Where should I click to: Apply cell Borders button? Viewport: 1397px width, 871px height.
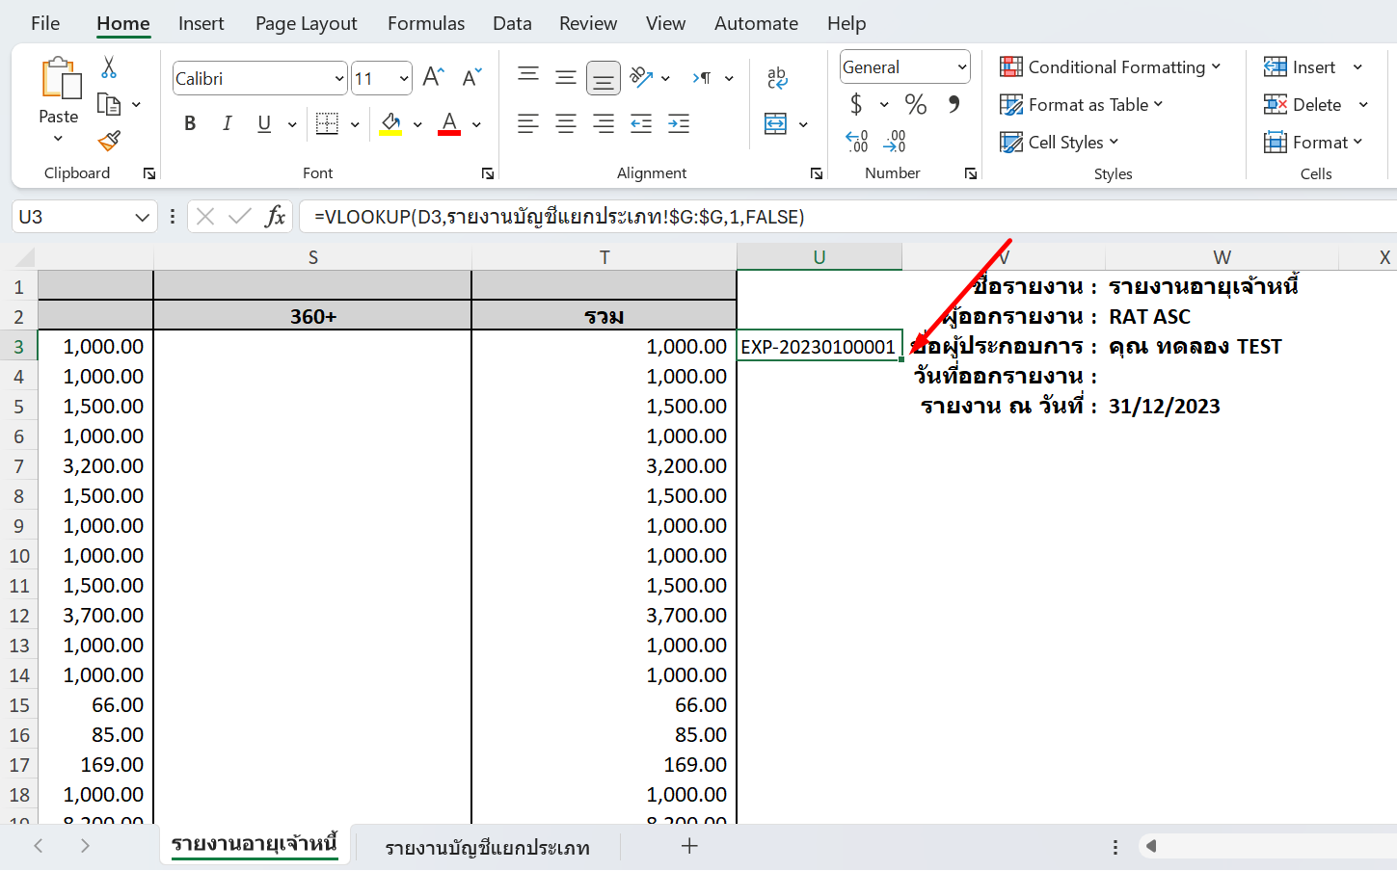[328, 123]
